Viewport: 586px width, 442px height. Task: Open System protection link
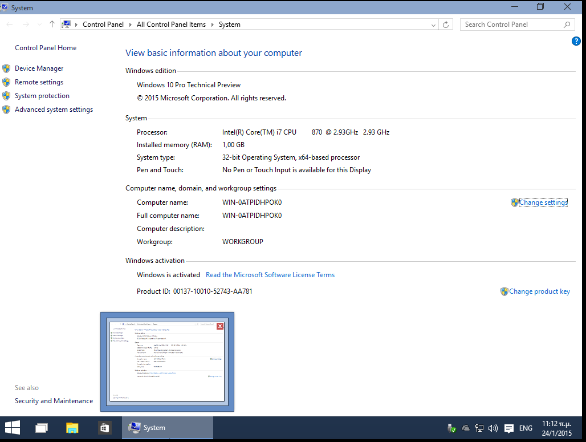tap(42, 96)
